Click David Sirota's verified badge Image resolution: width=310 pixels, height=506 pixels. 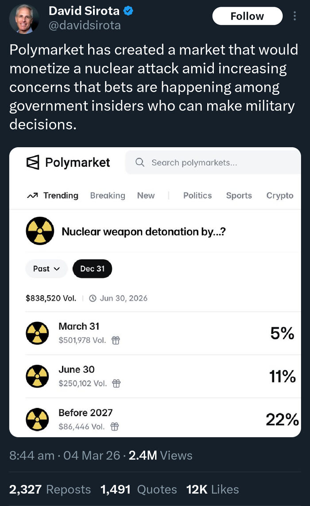pos(127,11)
